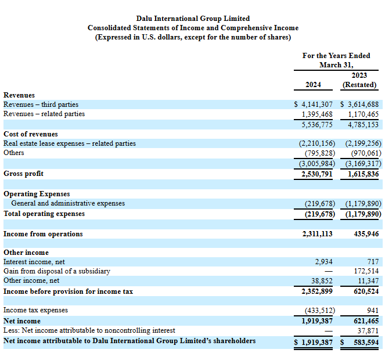
Task: Select the 2023 (Restated) column header
Action: point(359,80)
